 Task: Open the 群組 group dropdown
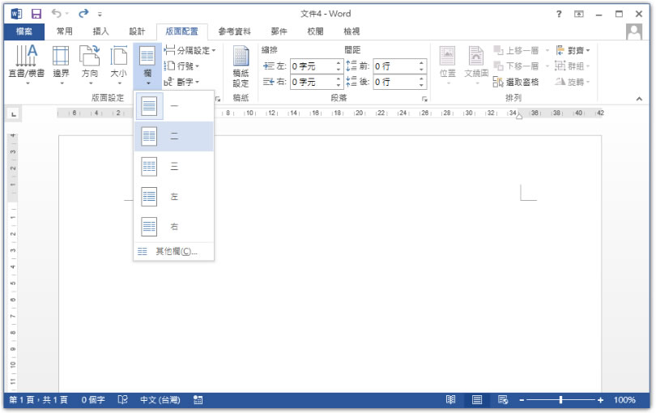click(573, 66)
